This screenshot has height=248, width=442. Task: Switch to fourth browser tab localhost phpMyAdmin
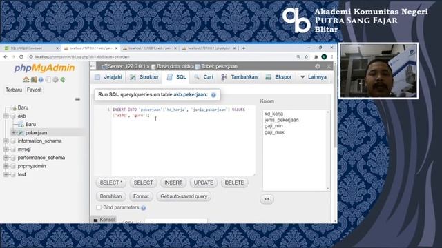point(209,48)
